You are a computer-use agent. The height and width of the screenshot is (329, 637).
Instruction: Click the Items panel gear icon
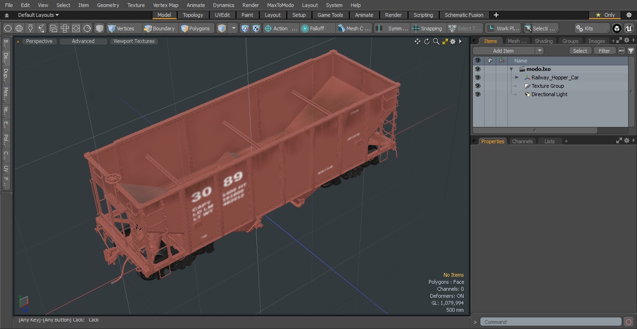(x=626, y=41)
